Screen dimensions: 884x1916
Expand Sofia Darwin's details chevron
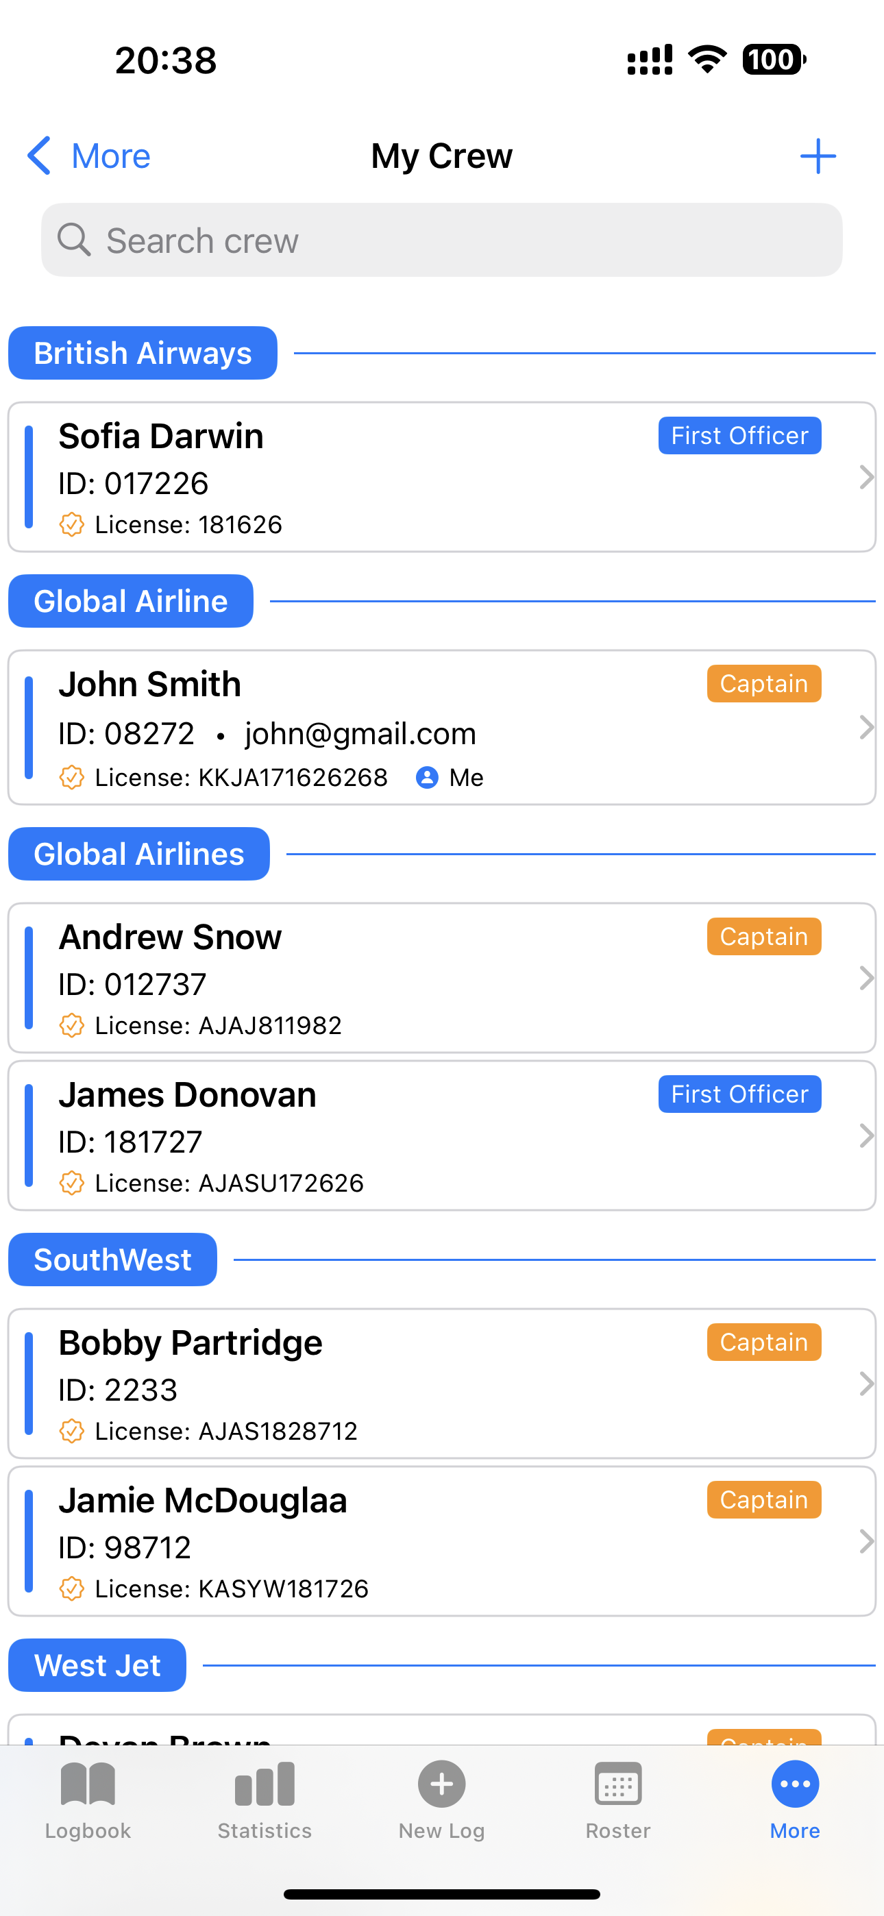[x=865, y=477]
